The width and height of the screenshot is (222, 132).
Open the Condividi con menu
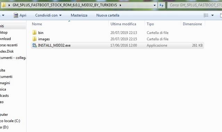[48, 15]
